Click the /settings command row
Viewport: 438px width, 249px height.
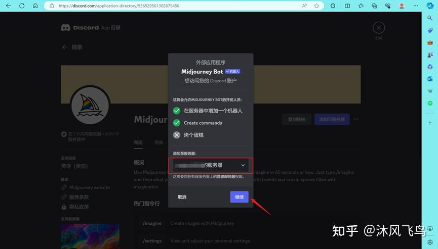point(247,240)
